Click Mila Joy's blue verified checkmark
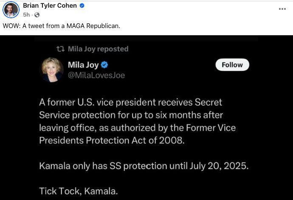 (x=104, y=65)
